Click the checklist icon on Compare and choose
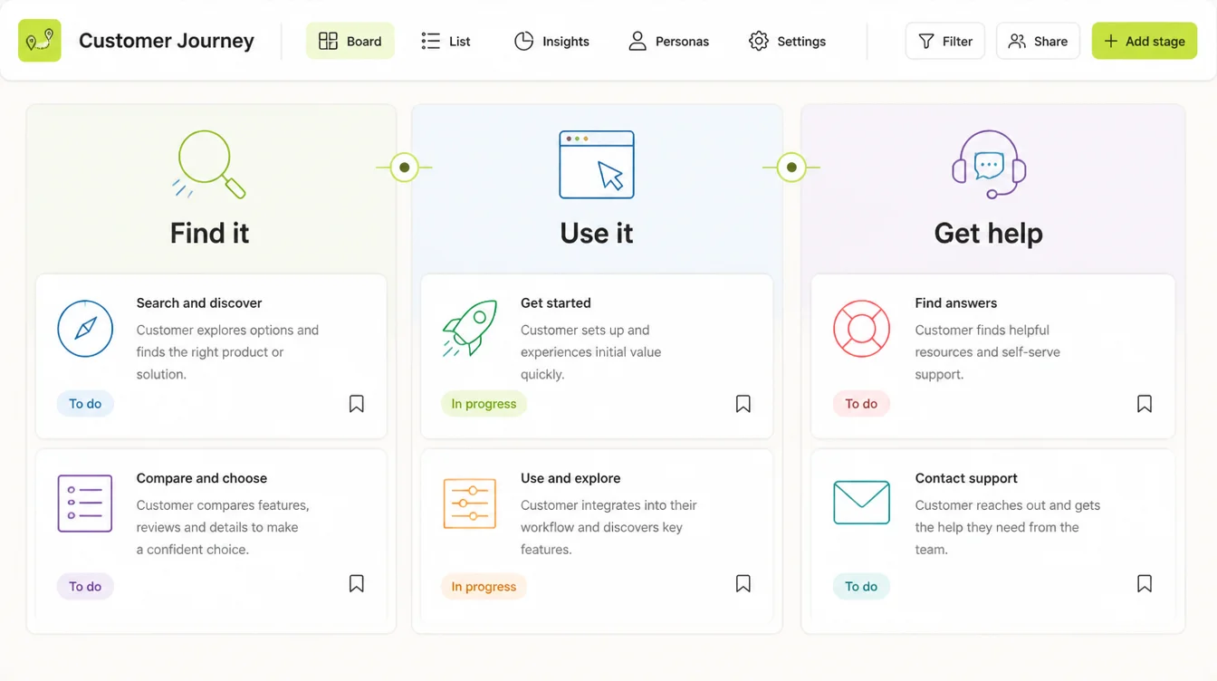Screen dimensions: 1217x681 pos(85,504)
